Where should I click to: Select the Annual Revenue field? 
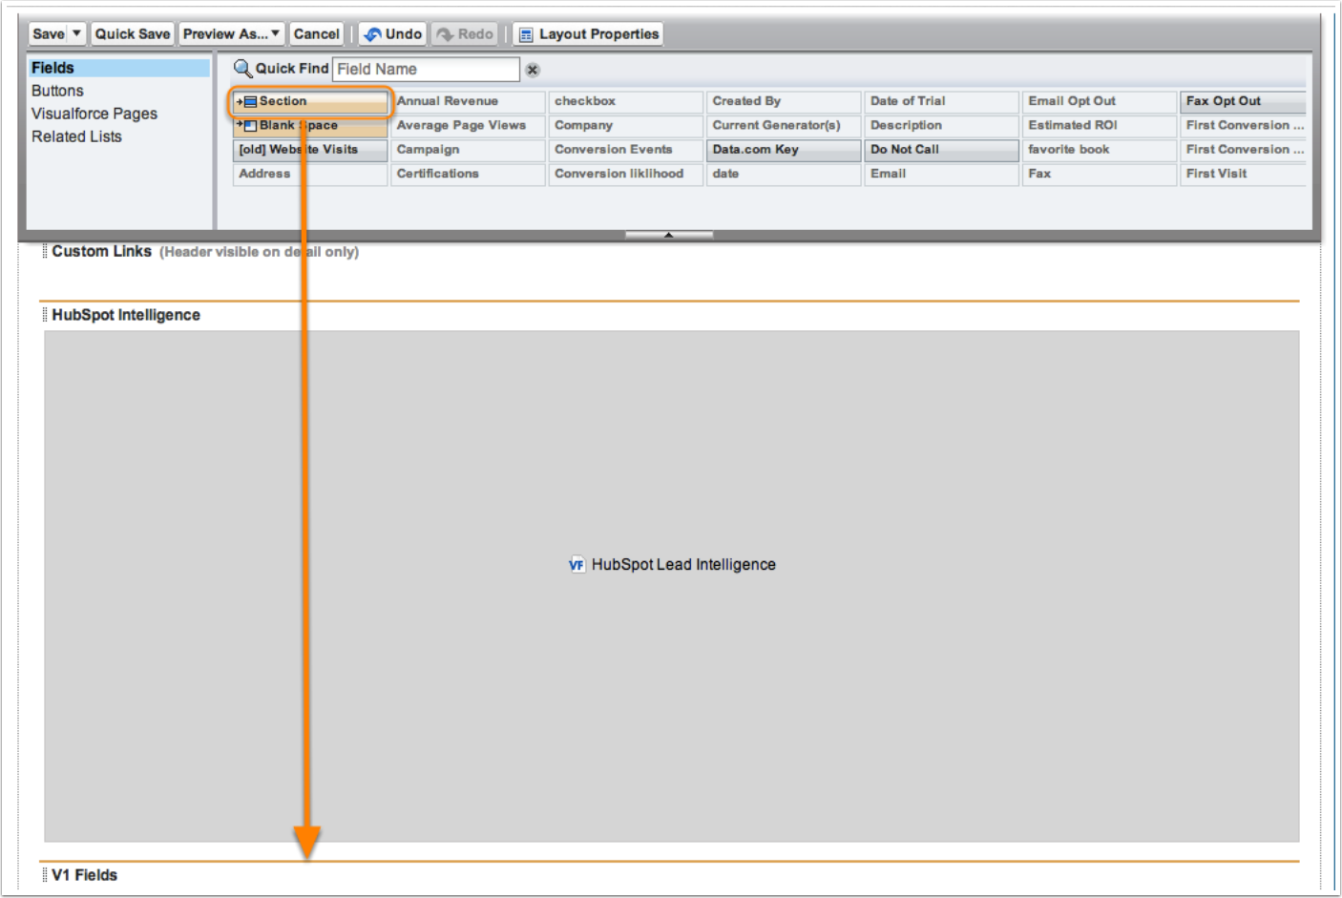(468, 101)
